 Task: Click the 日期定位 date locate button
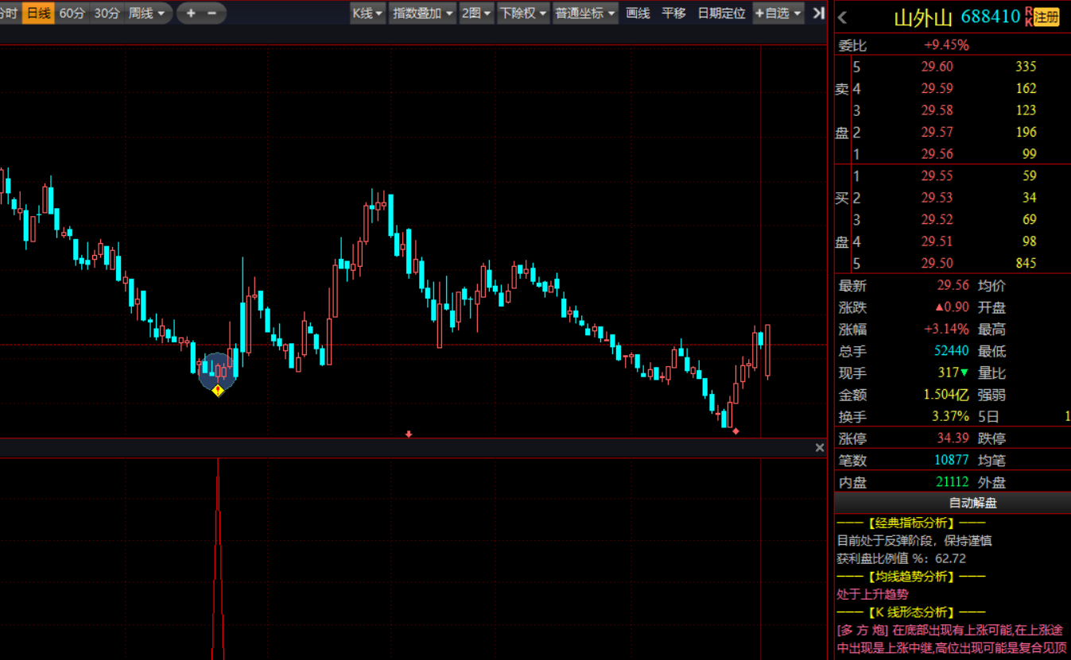tap(721, 13)
